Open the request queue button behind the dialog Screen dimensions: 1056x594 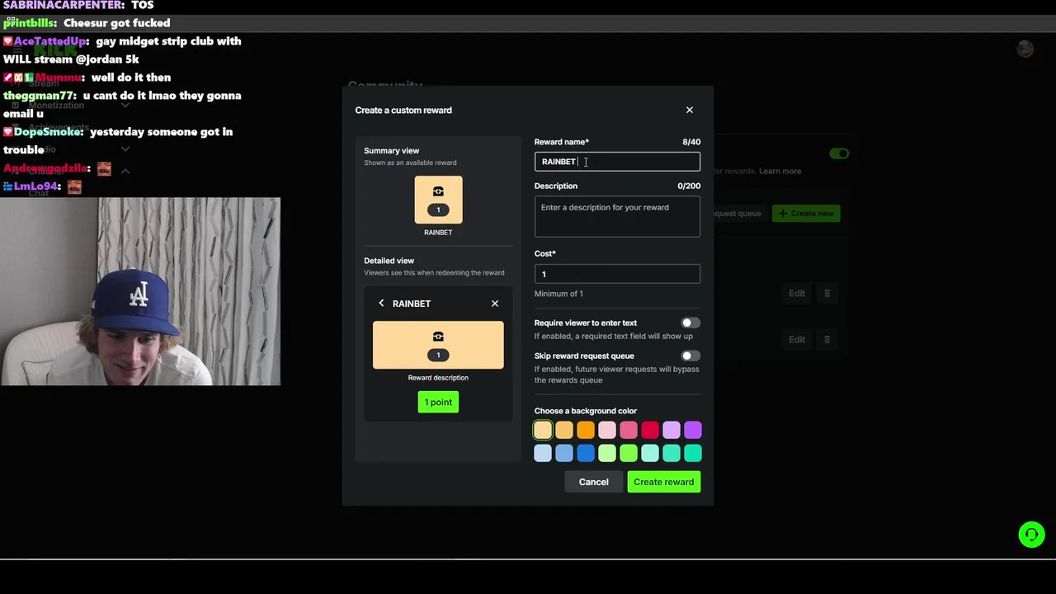(x=738, y=214)
